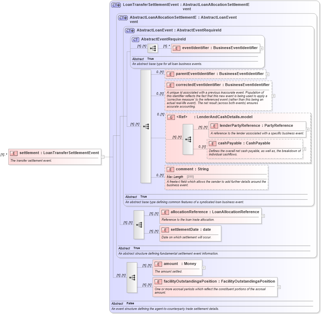Image resolution: width=321 pixels, height=314 pixels.
Task: Click the E icon of the comment element
Action: tap(170, 169)
